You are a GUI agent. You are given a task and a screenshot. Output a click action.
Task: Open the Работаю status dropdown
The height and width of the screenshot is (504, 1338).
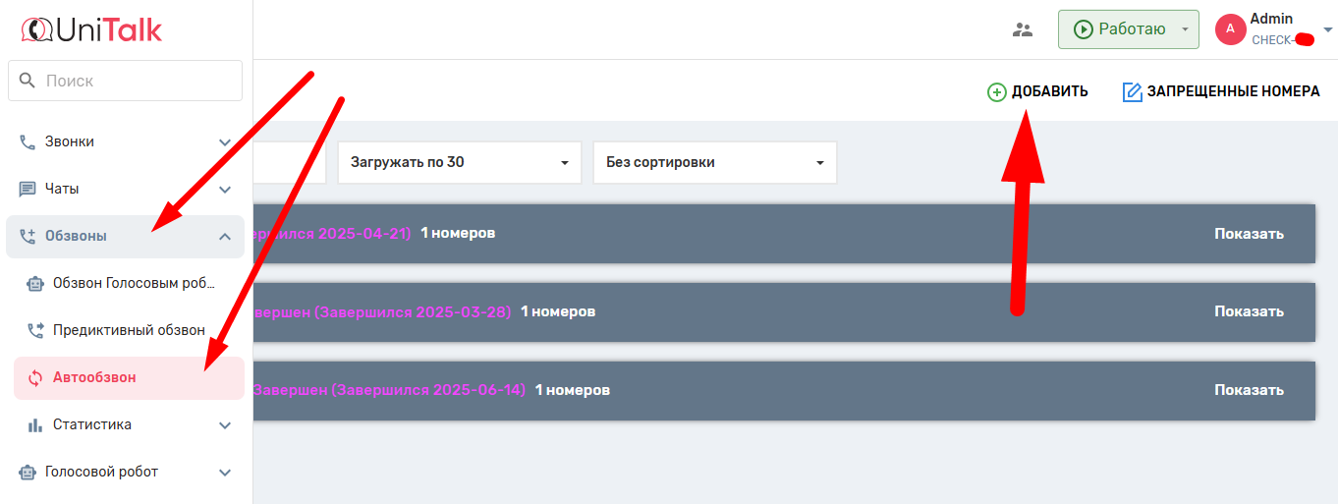pyautogui.click(x=1185, y=29)
